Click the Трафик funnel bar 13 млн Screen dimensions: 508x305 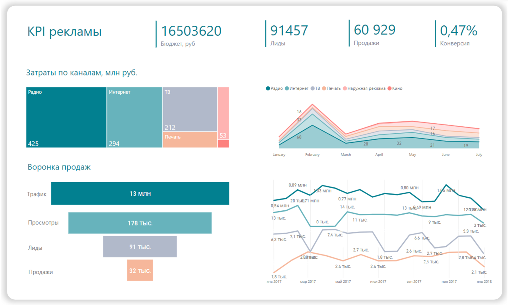140,193
